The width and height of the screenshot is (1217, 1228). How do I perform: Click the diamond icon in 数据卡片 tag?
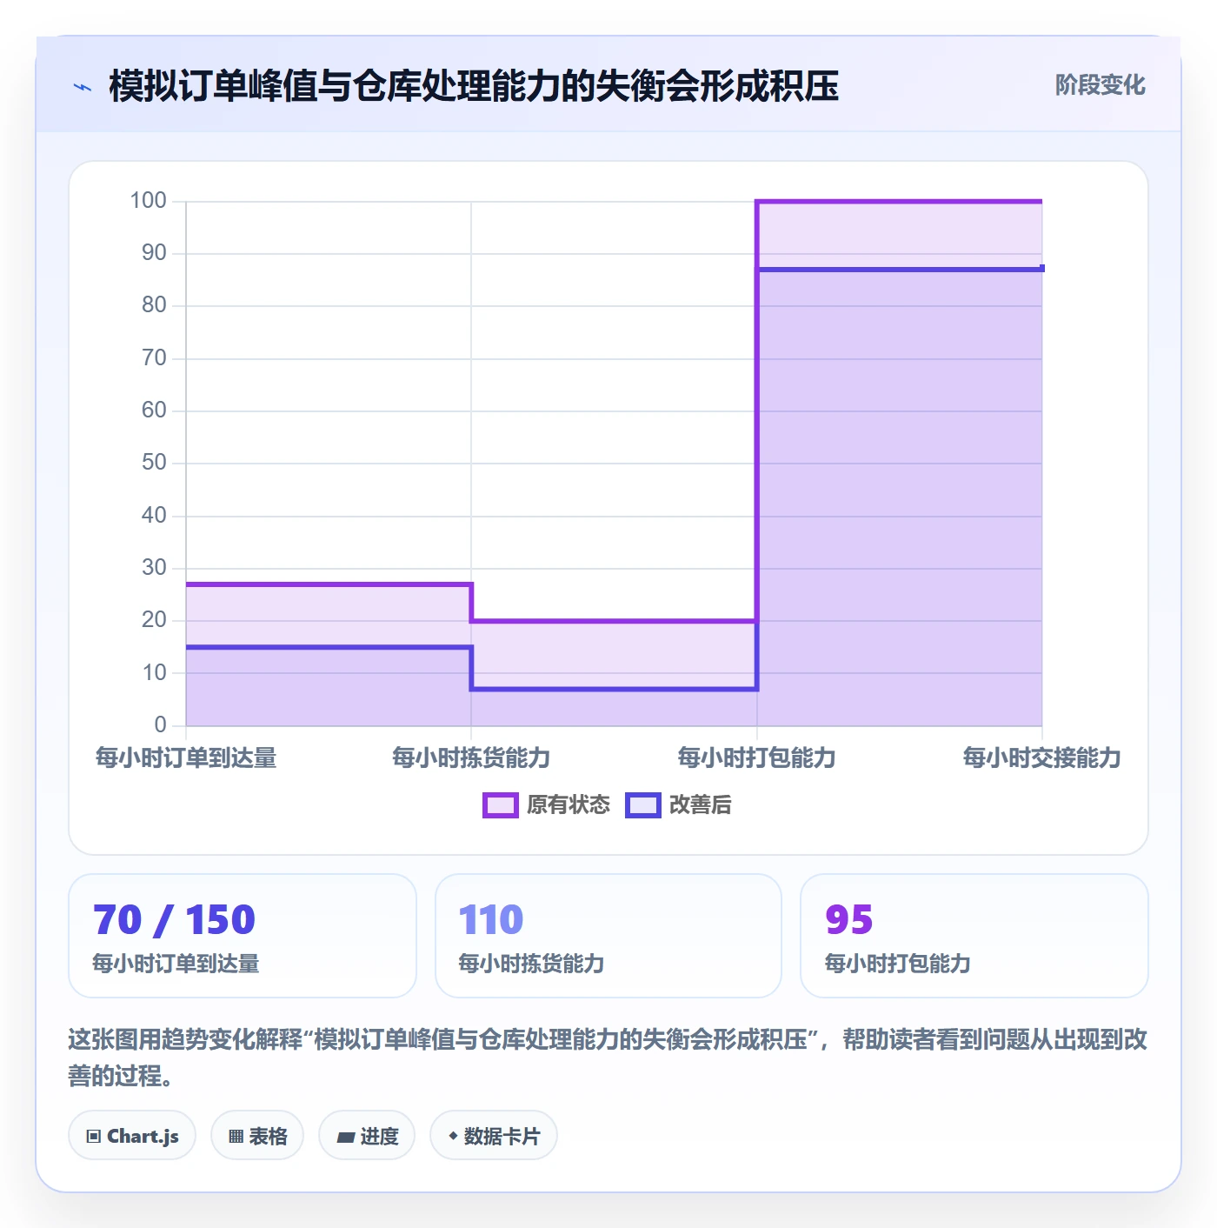coord(453,1136)
